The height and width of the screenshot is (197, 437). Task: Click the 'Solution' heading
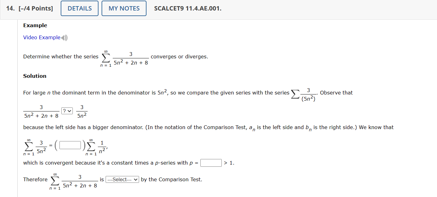click(35, 76)
